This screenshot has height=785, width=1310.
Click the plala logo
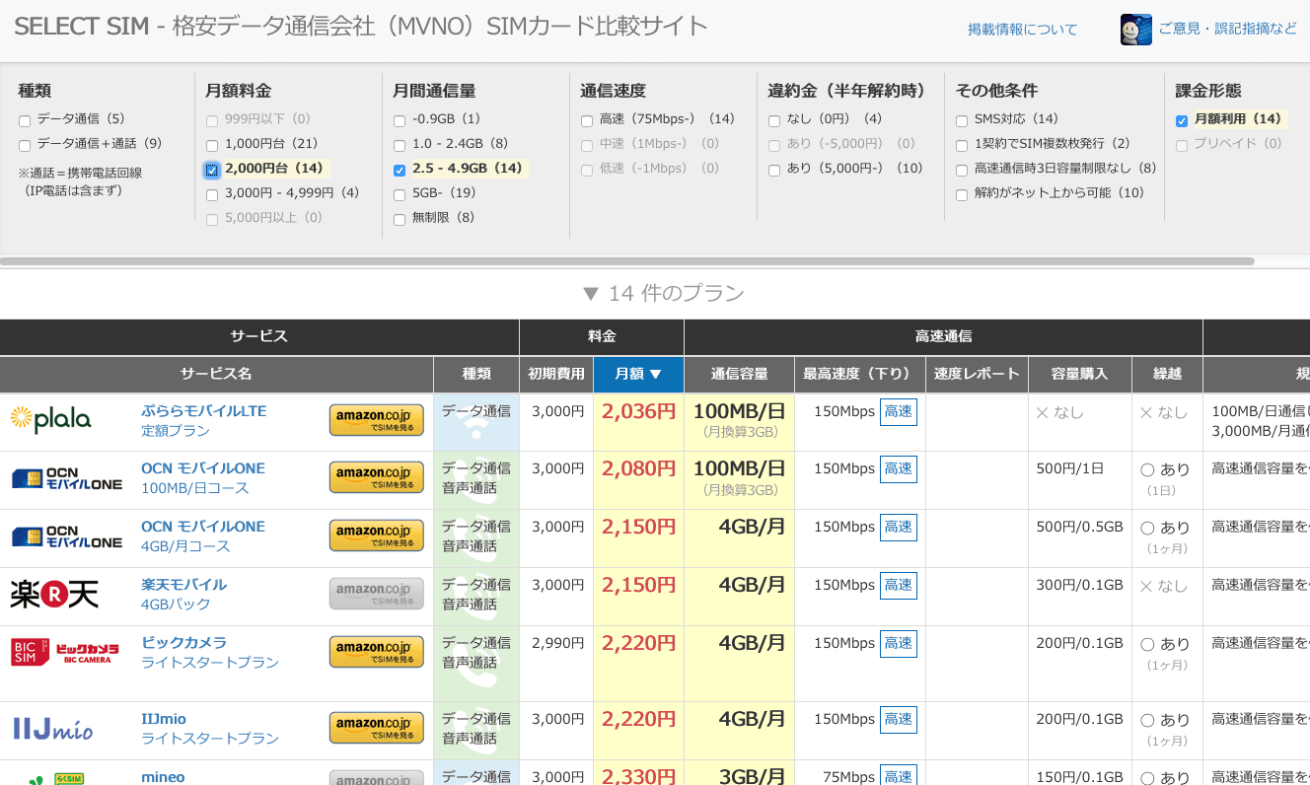(x=50, y=420)
